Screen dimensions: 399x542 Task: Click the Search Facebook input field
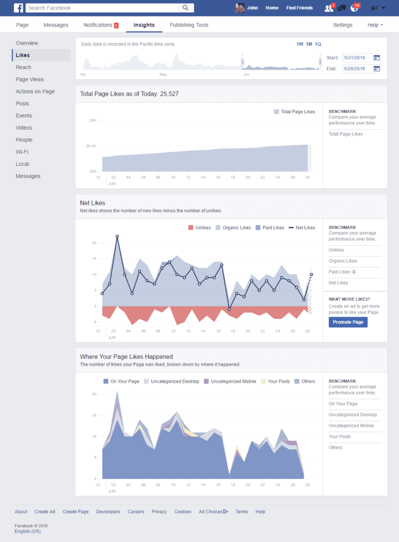pyautogui.click(x=101, y=8)
